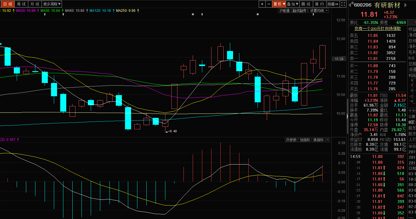416x219 pixels.
Task: Switch to 日线 daily chart tab
Action: 8,4
